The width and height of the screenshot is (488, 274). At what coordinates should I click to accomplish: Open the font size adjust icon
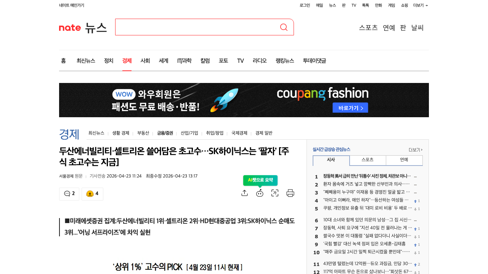pos(275,193)
